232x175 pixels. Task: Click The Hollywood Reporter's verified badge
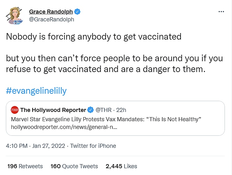[90, 110]
